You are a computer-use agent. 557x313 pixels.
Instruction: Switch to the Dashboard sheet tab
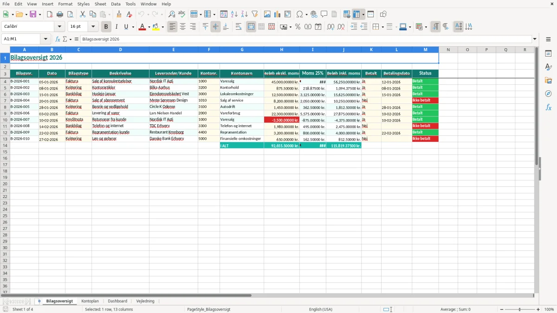[x=117, y=301]
